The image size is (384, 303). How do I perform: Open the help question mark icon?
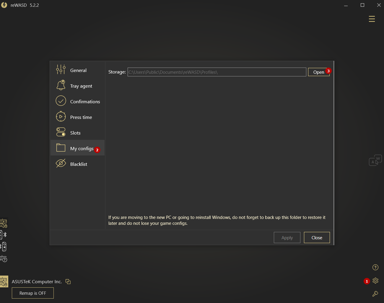(x=375, y=267)
